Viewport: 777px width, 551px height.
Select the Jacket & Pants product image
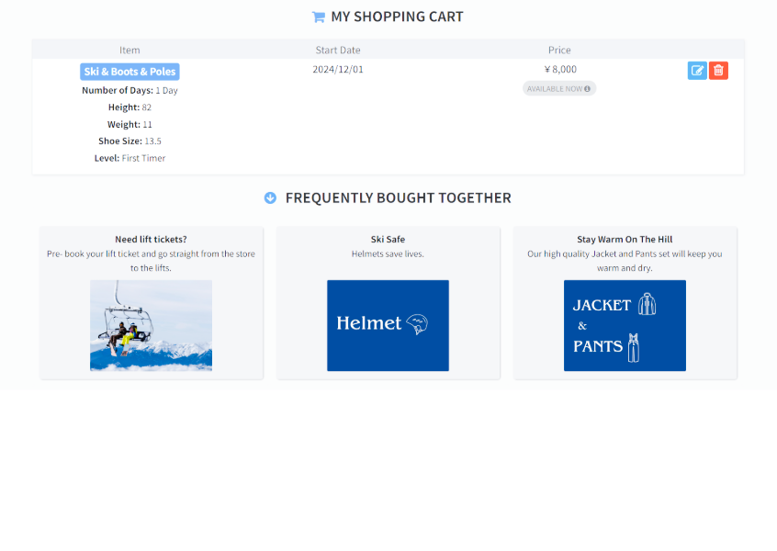[625, 325]
